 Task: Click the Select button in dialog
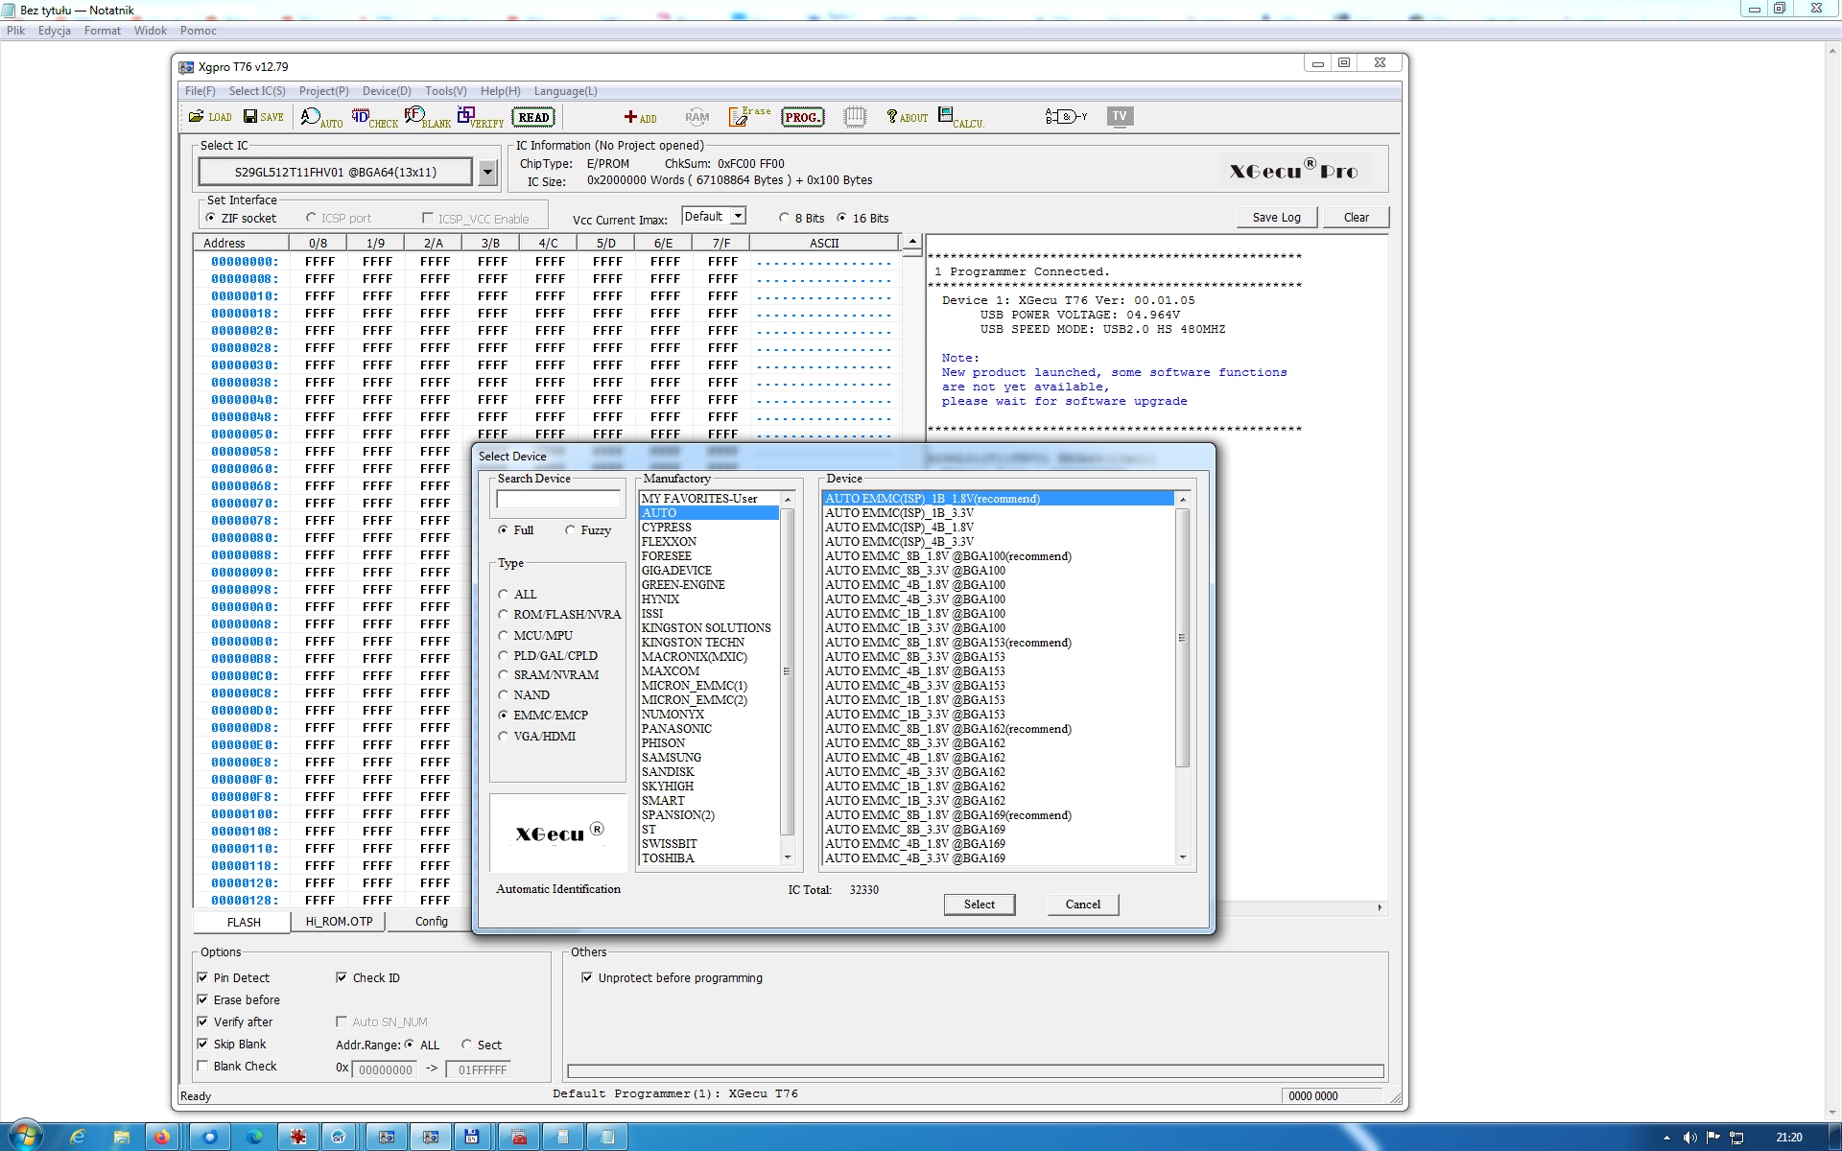980,904
